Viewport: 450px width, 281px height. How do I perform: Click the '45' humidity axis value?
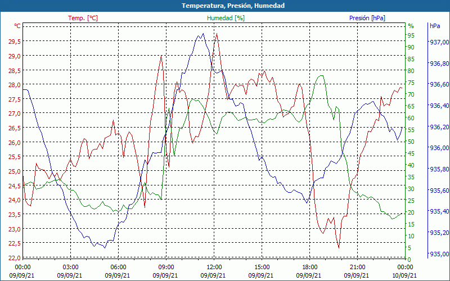click(411, 153)
